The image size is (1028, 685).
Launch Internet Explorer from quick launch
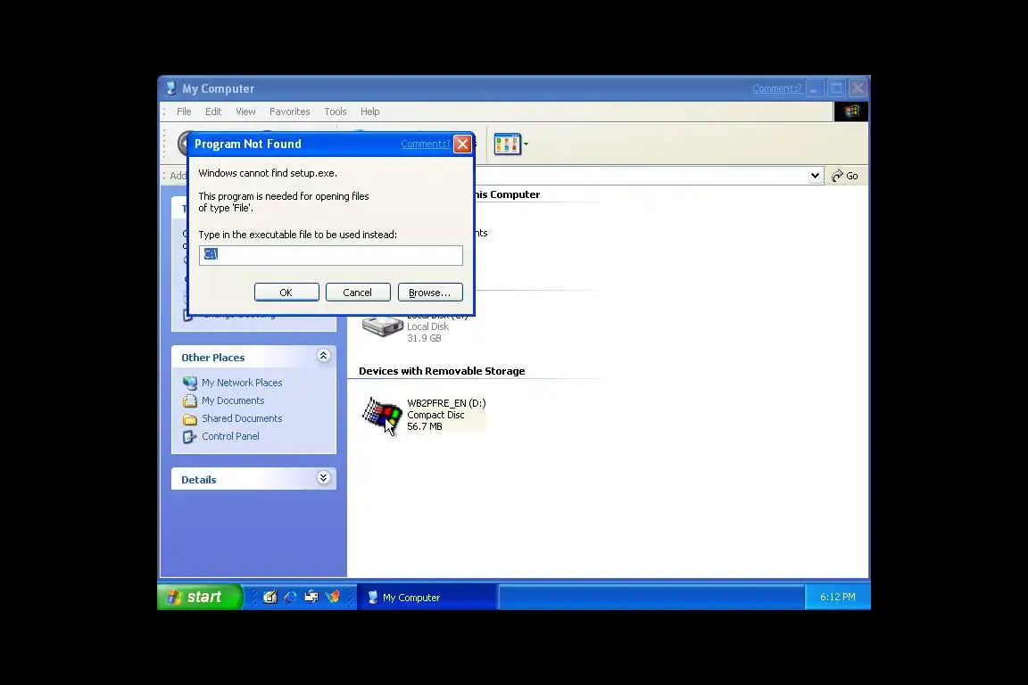pos(290,598)
